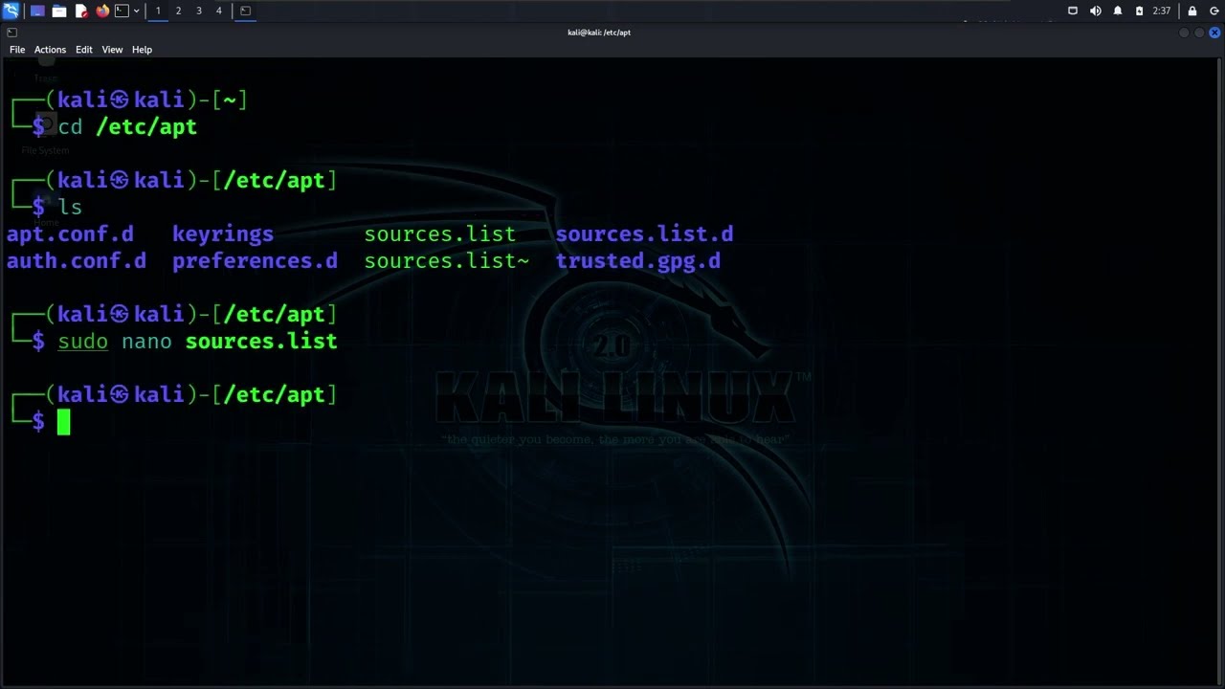Click the 2:37 panel clock

(1162, 11)
